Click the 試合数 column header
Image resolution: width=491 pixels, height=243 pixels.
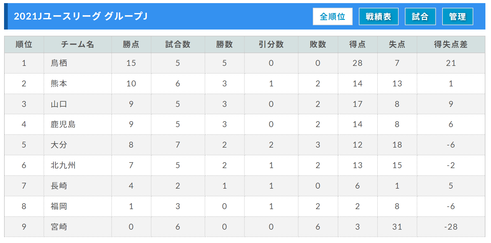click(x=178, y=44)
